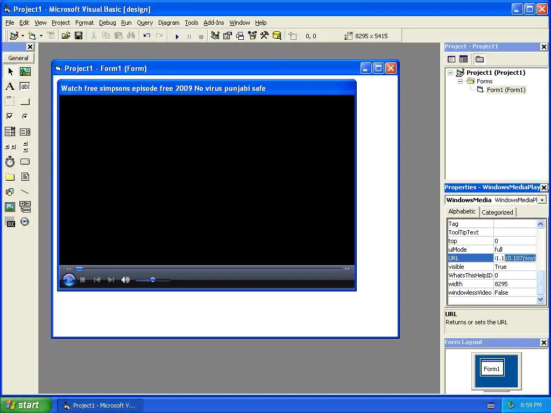This screenshot has height=413, width=551.
Task: Click View Code in Project panel
Action: coord(451,59)
